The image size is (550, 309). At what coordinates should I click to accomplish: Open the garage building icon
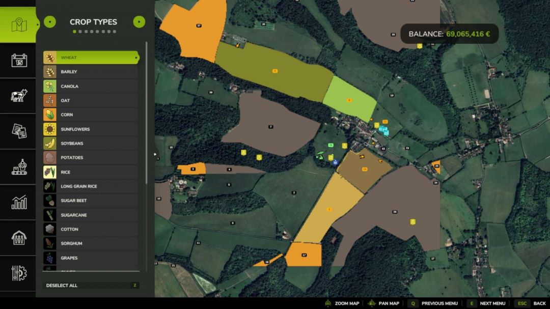tap(18, 237)
